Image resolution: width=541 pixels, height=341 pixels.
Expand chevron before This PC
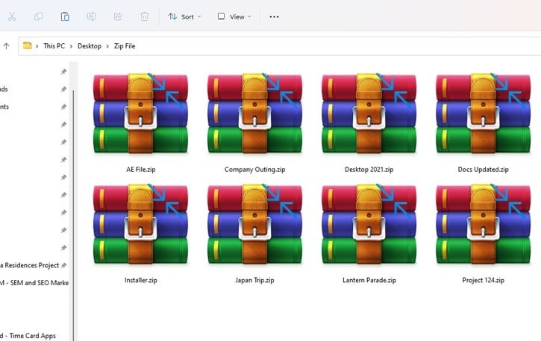pos(37,46)
